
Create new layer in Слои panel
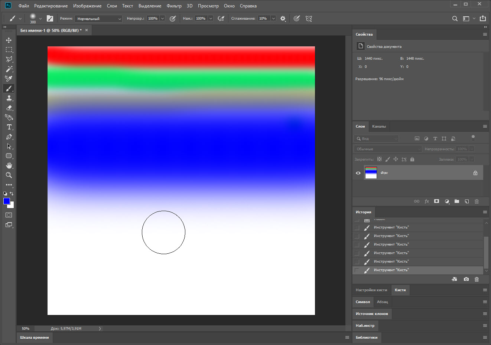point(467,201)
